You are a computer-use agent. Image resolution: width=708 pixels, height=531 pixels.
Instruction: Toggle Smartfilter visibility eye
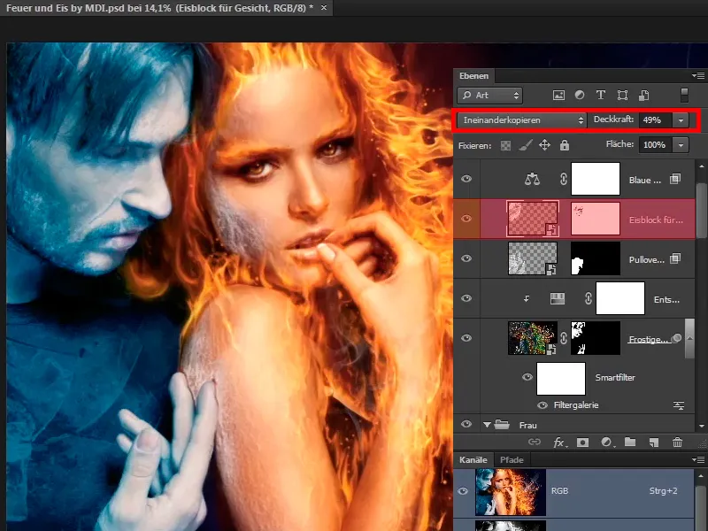527,377
